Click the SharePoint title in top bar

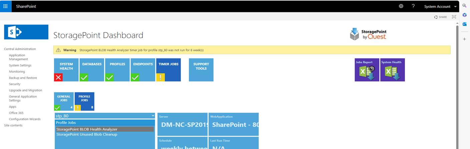tap(26, 6)
